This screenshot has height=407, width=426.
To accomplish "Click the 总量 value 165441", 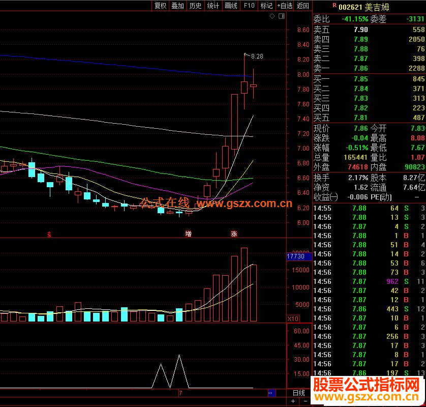I will pyautogui.click(x=355, y=157).
